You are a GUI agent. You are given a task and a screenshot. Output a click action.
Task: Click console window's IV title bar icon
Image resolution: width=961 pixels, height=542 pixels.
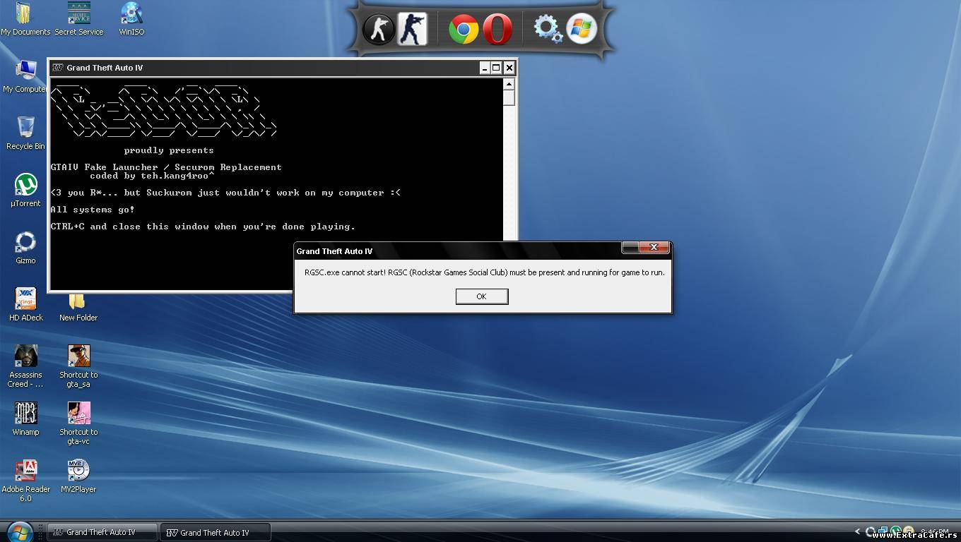click(58, 68)
